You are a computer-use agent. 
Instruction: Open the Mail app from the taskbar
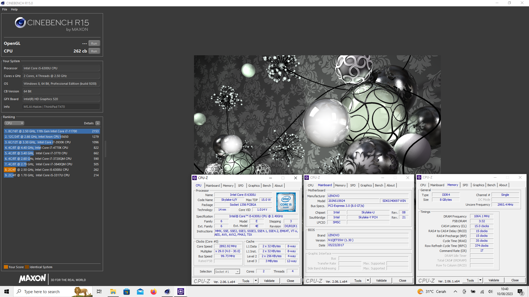tap(140, 291)
